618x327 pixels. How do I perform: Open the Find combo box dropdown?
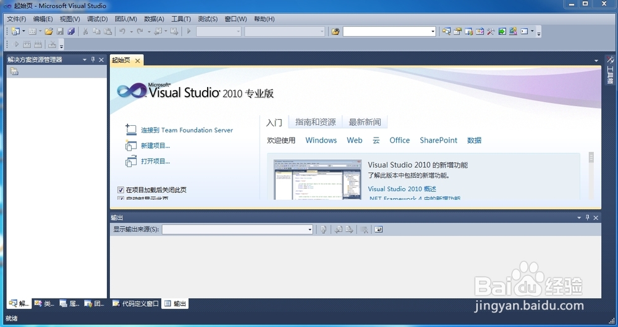point(433,31)
